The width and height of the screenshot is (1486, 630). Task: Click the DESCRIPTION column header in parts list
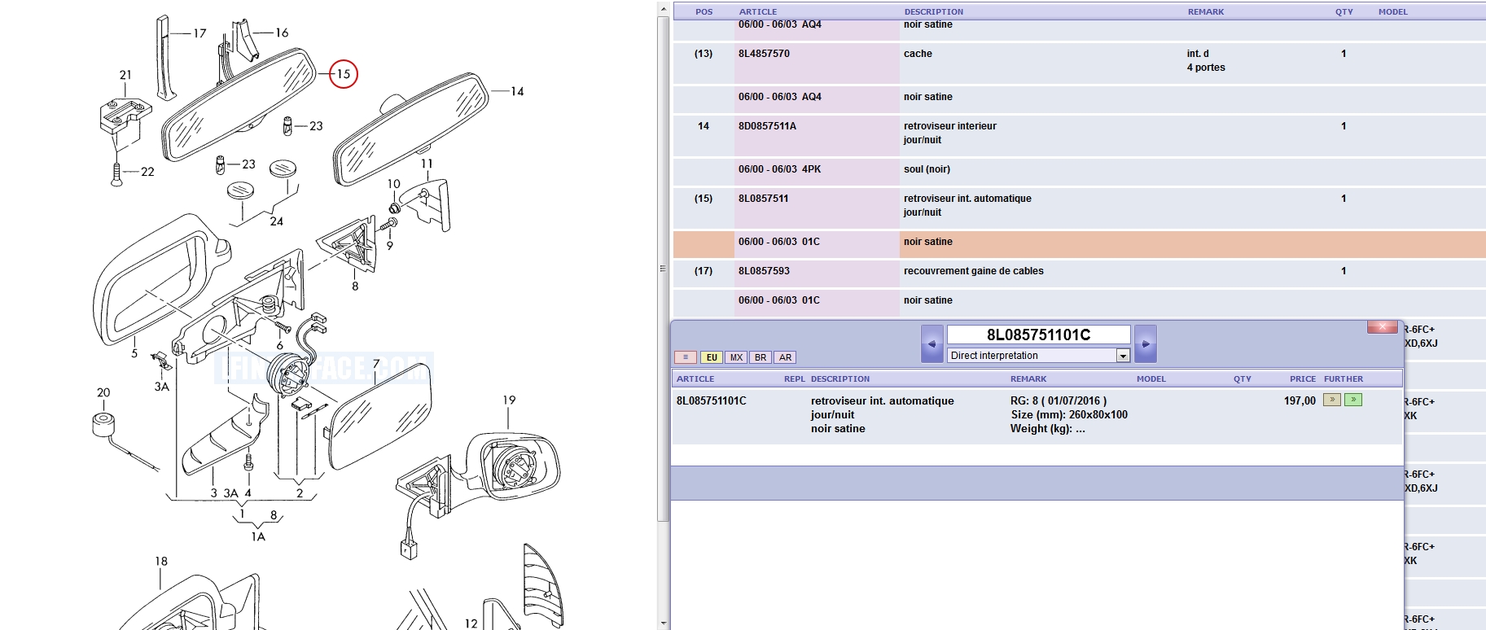click(933, 11)
